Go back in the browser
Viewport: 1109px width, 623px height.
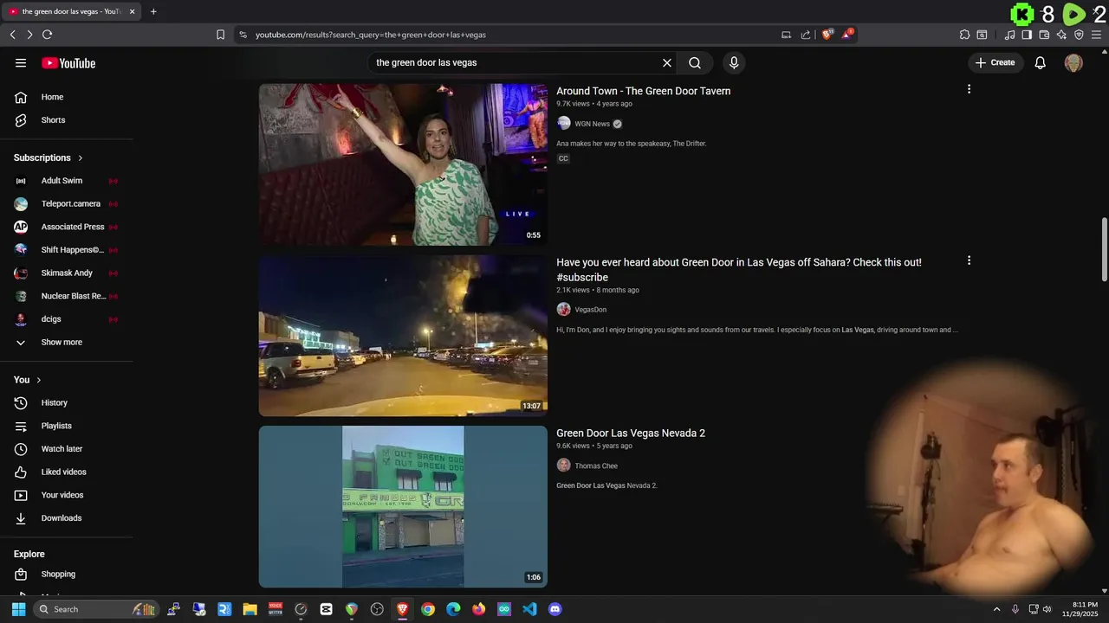[x=12, y=35]
